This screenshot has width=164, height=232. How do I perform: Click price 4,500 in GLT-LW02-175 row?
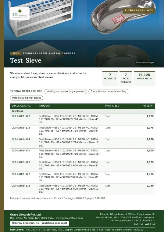pyautogui.click(x=150, y=150)
